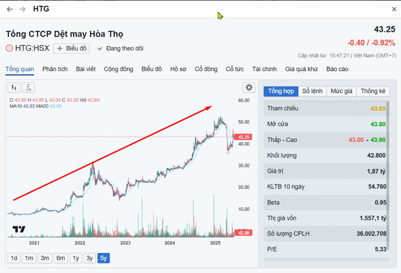Open the Thống kê panel tab
This screenshot has height=273, width=401.
[373, 91]
